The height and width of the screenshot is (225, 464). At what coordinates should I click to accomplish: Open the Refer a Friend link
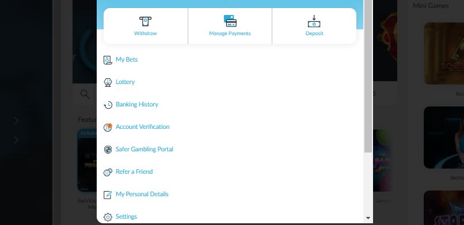(x=134, y=172)
